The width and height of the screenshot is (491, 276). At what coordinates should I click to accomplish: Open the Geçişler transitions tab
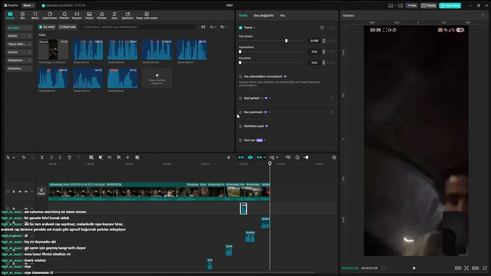click(x=77, y=15)
